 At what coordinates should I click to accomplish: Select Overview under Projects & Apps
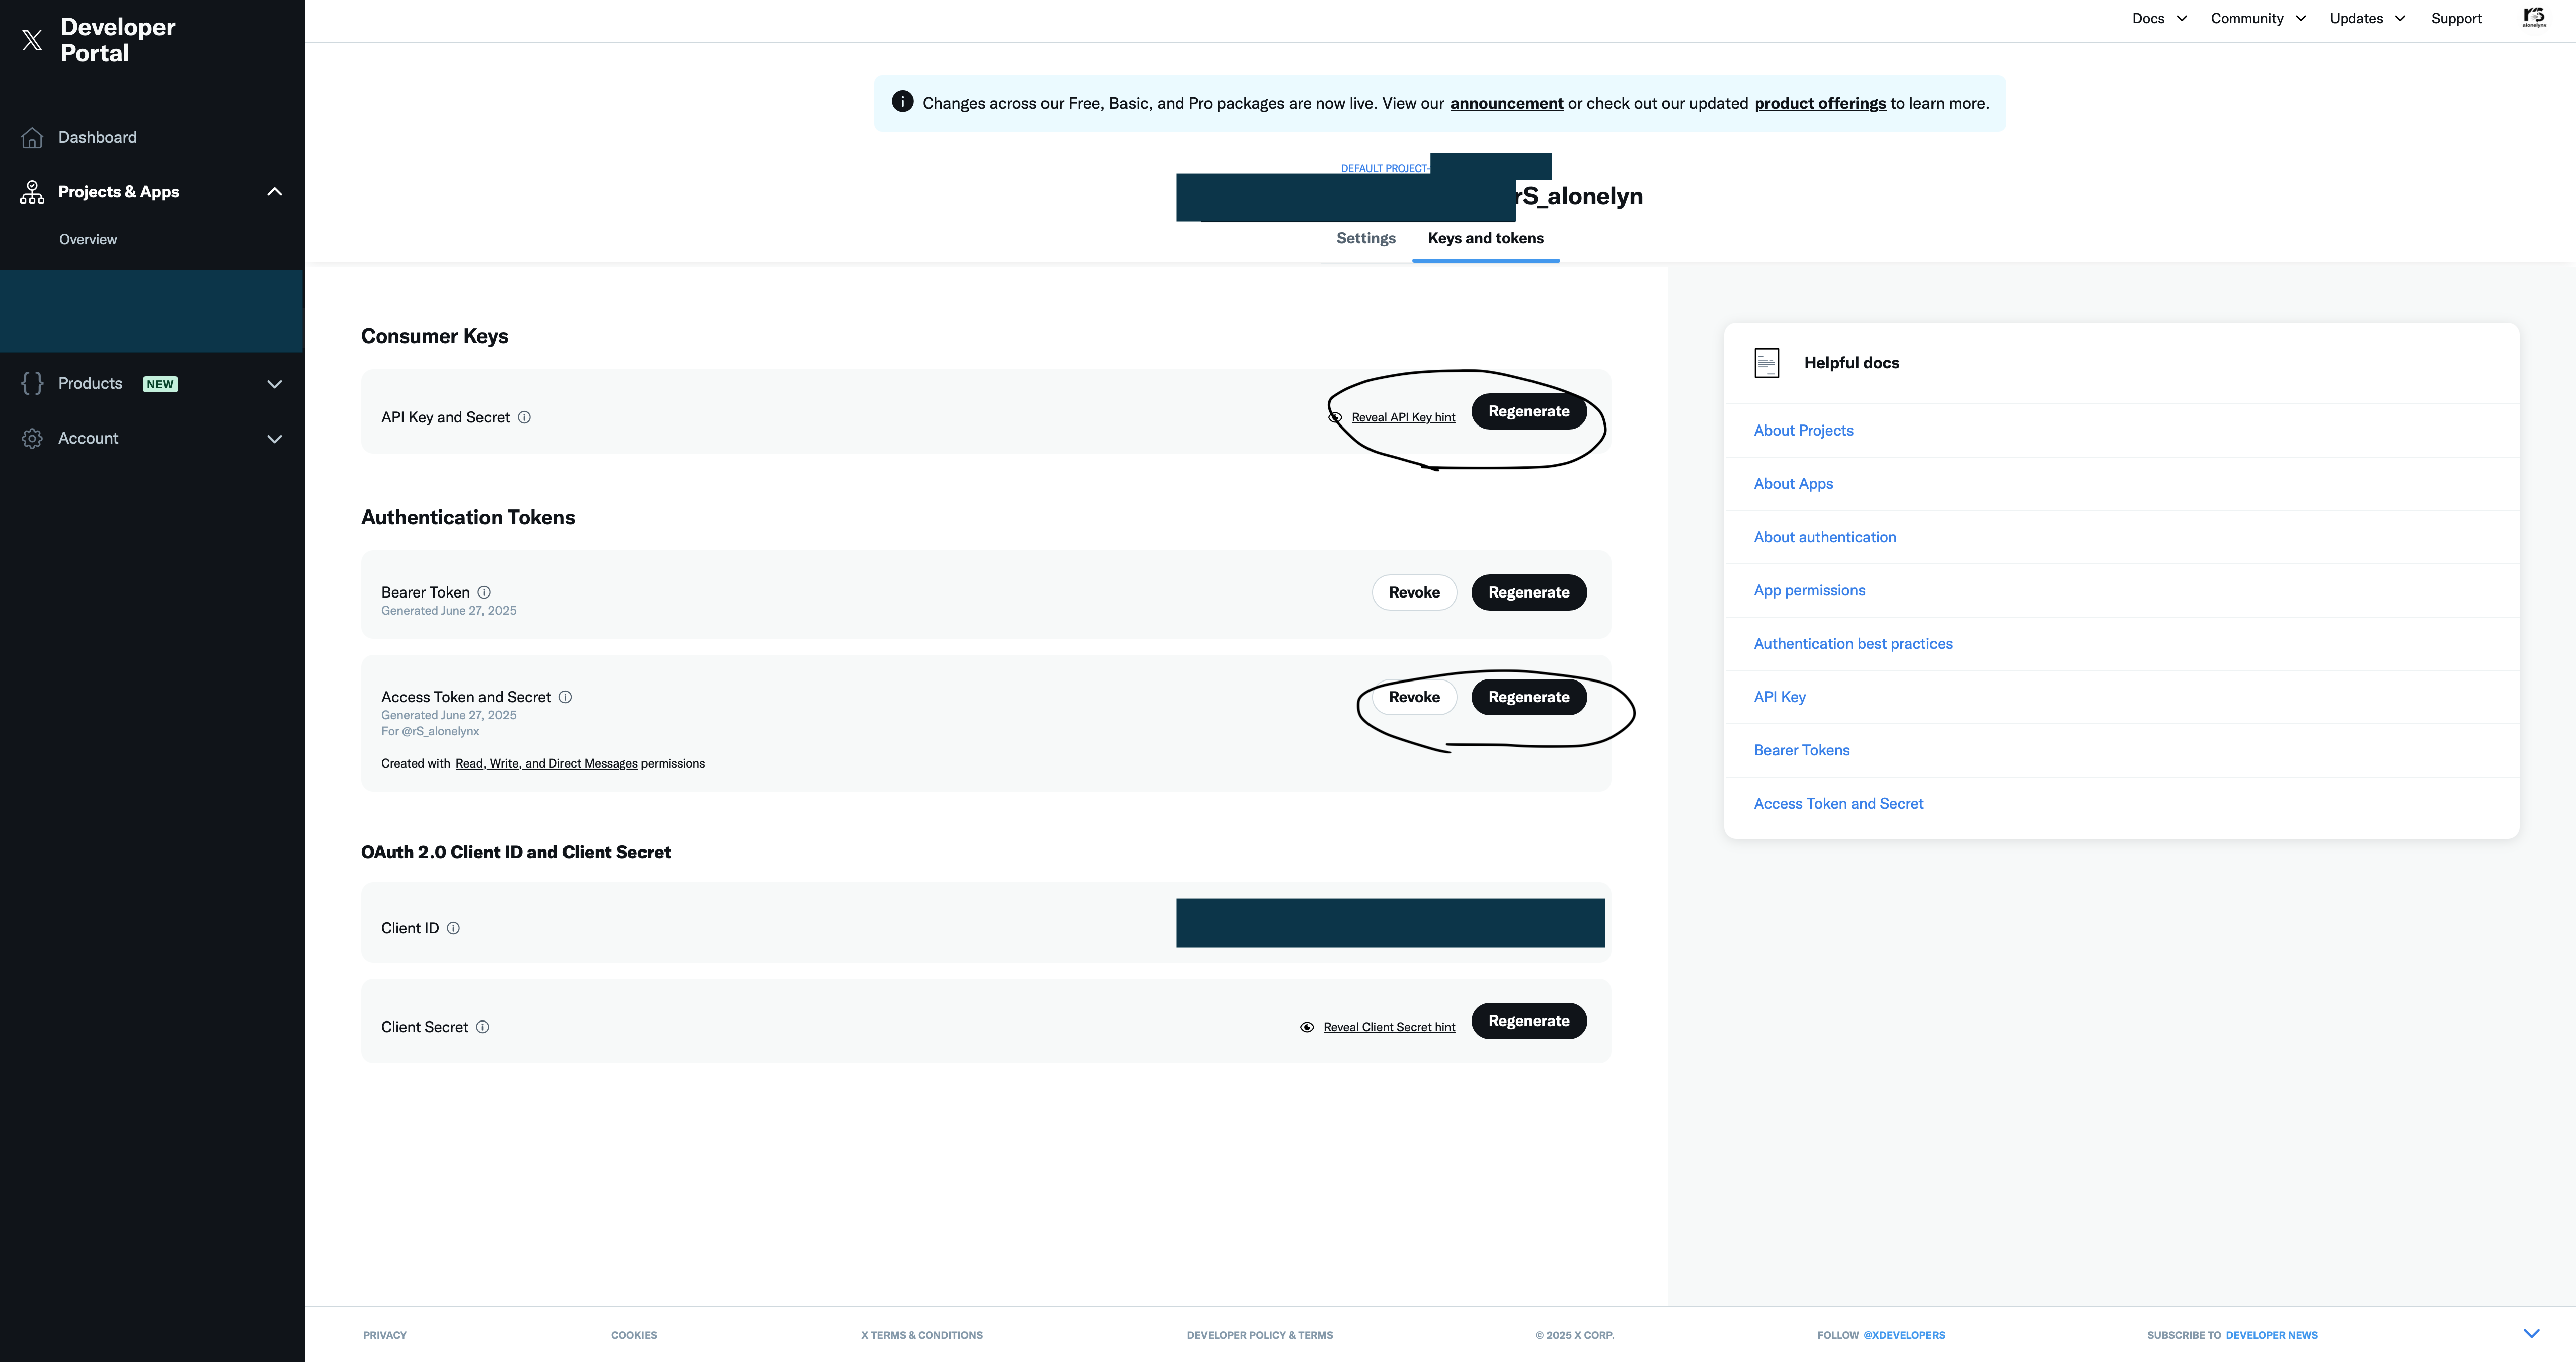coord(88,240)
